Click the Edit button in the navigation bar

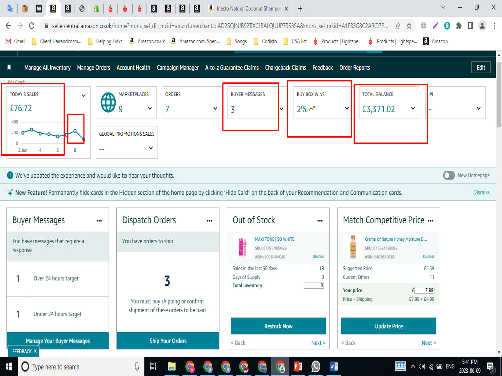click(x=481, y=68)
